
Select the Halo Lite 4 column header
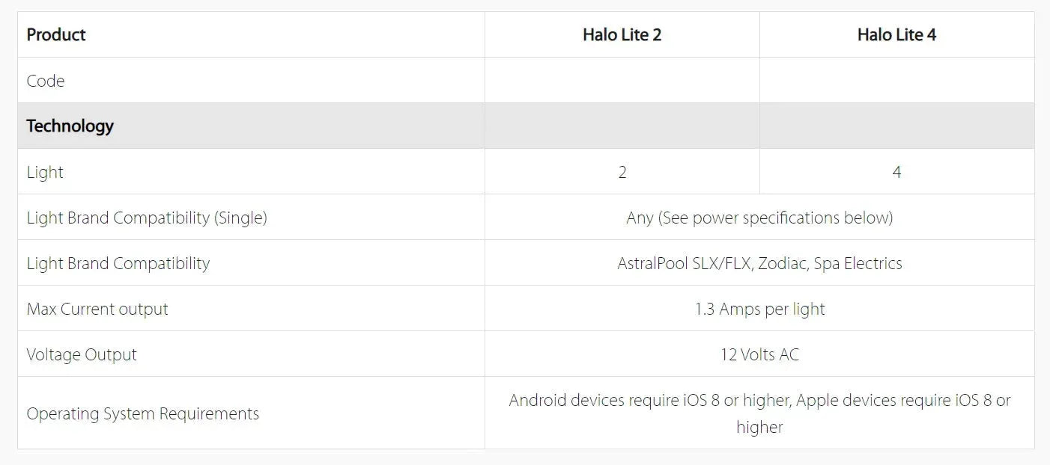tap(896, 34)
